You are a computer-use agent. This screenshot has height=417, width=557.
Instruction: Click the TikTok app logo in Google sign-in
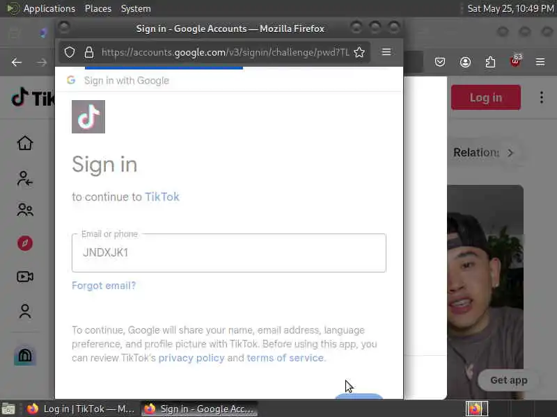88,117
